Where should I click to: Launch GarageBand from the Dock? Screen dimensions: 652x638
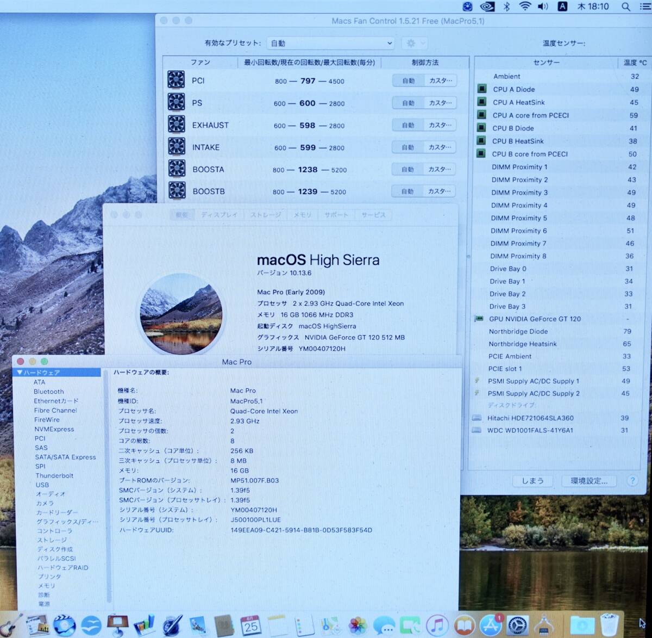click(x=10, y=625)
